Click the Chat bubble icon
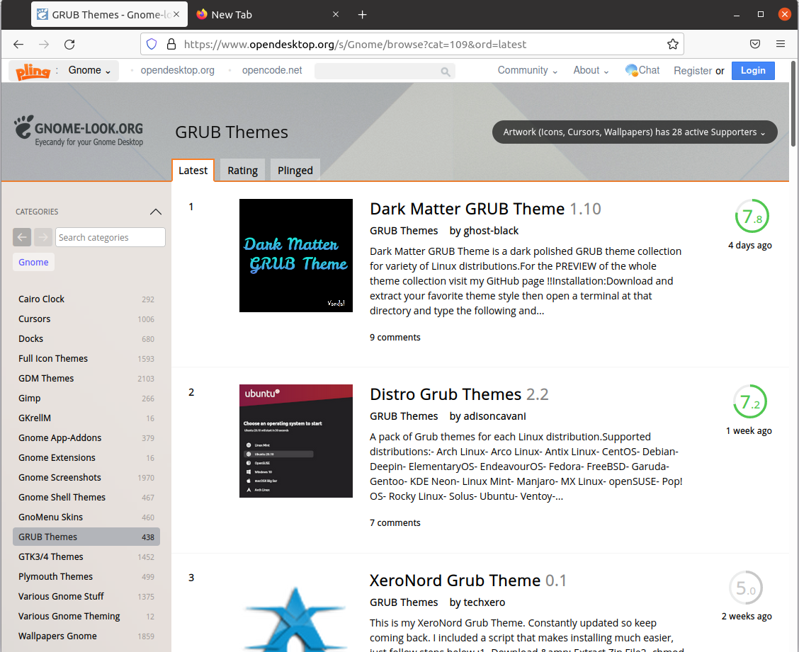799x652 pixels. (632, 70)
